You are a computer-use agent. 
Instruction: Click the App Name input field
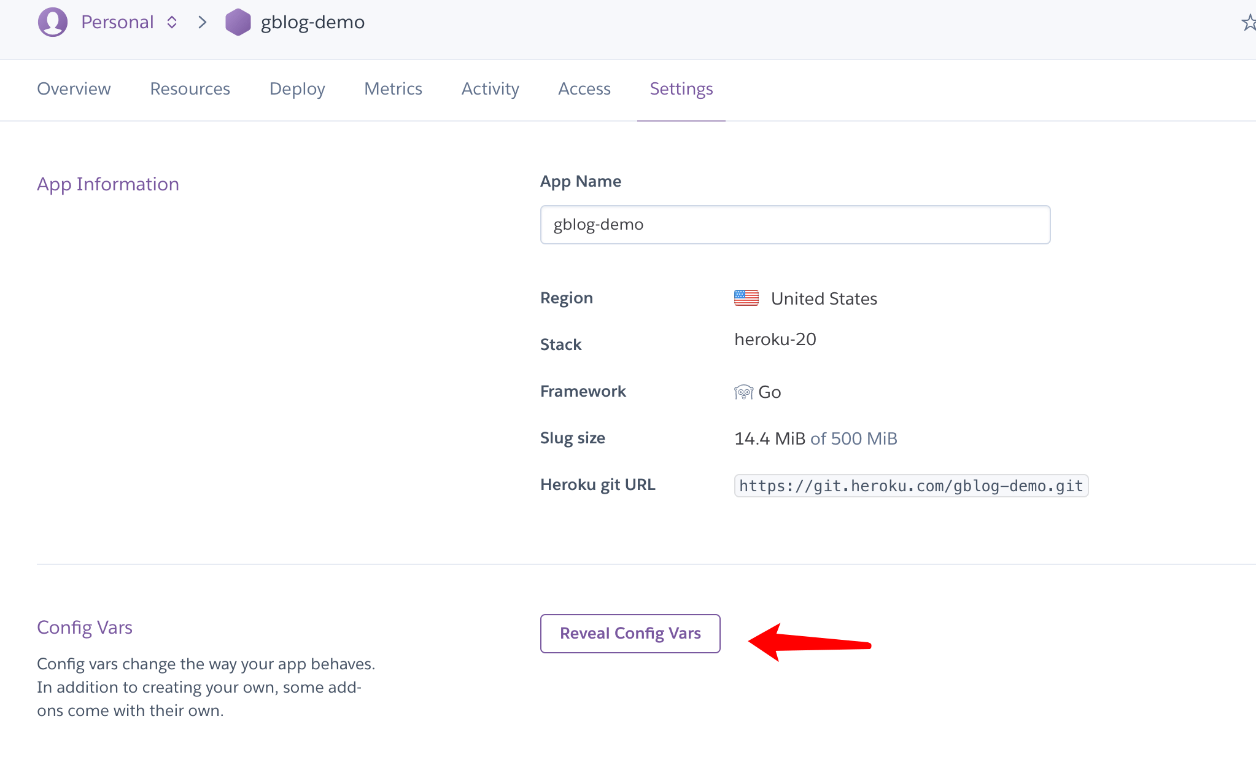795,225
